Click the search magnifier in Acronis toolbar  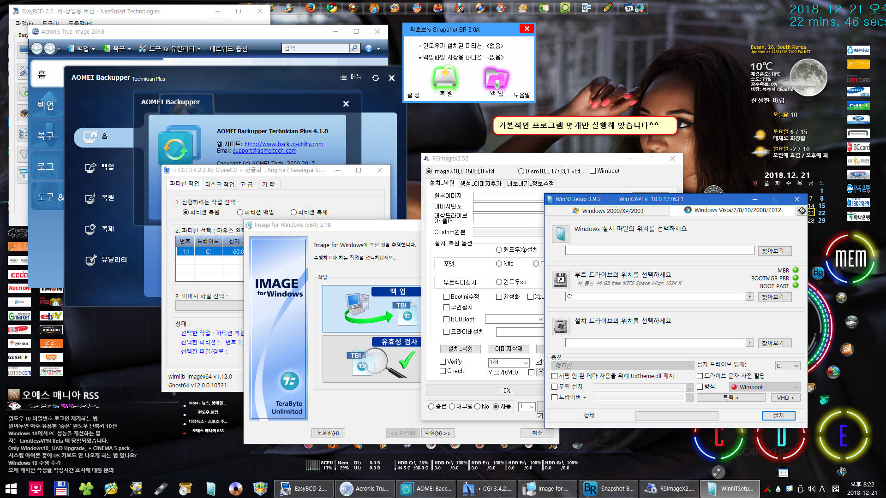(x=354, y=48)
